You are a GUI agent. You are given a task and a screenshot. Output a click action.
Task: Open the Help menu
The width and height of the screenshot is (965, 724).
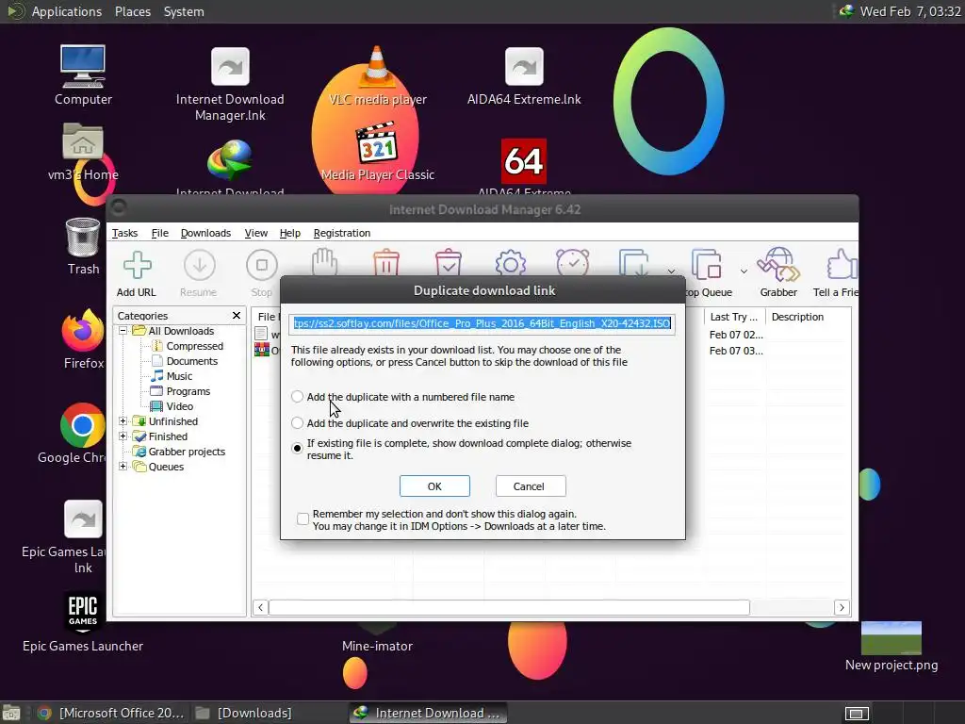[x=290, y=233]
